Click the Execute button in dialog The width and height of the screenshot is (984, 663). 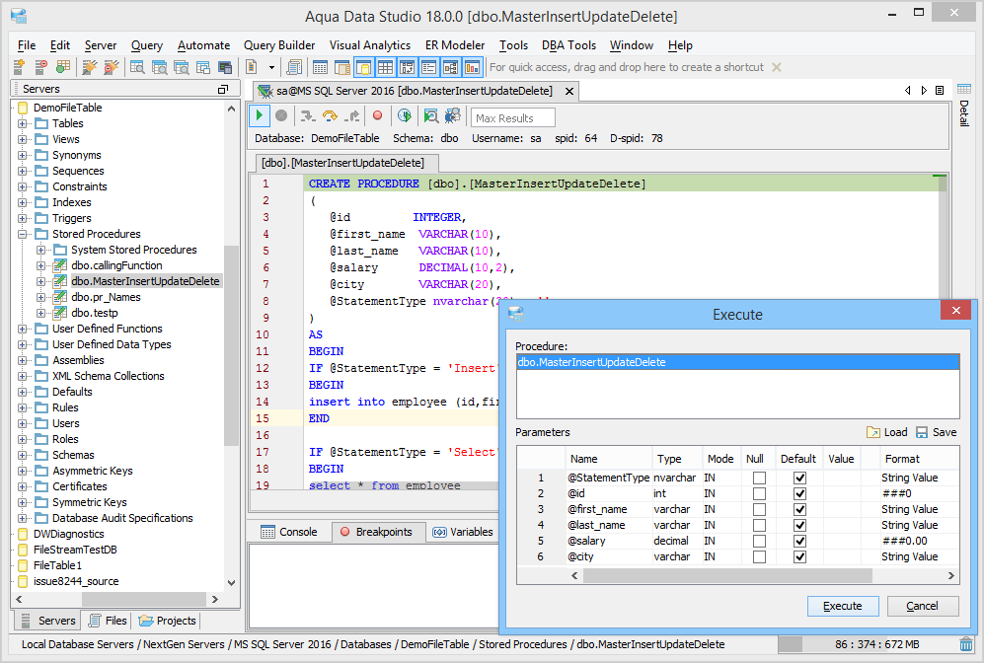click(x=842, y=606)
